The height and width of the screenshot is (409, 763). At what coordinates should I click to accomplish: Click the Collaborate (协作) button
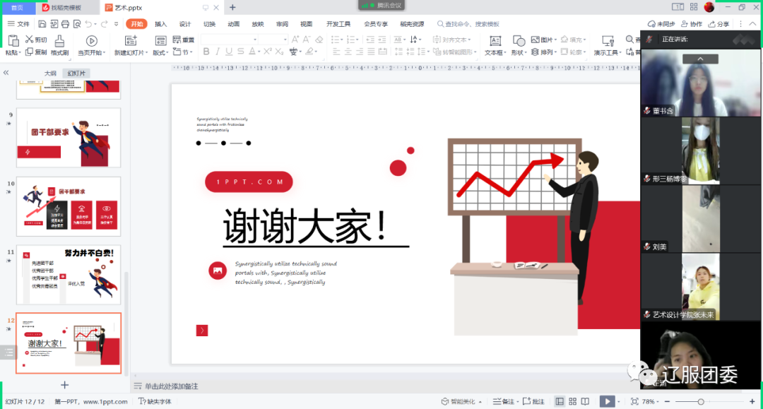tap(692, 24)
